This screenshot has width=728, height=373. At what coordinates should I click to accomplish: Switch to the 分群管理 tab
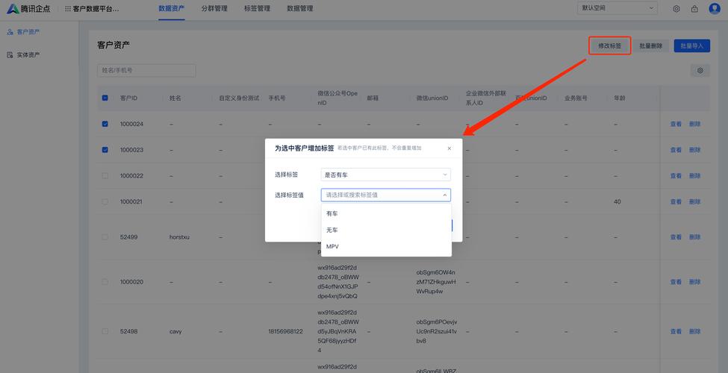214,8
